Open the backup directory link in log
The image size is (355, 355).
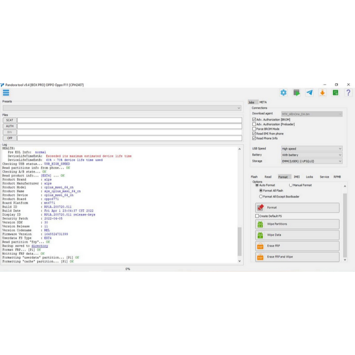pyautogui.click(x=40, y=246)
